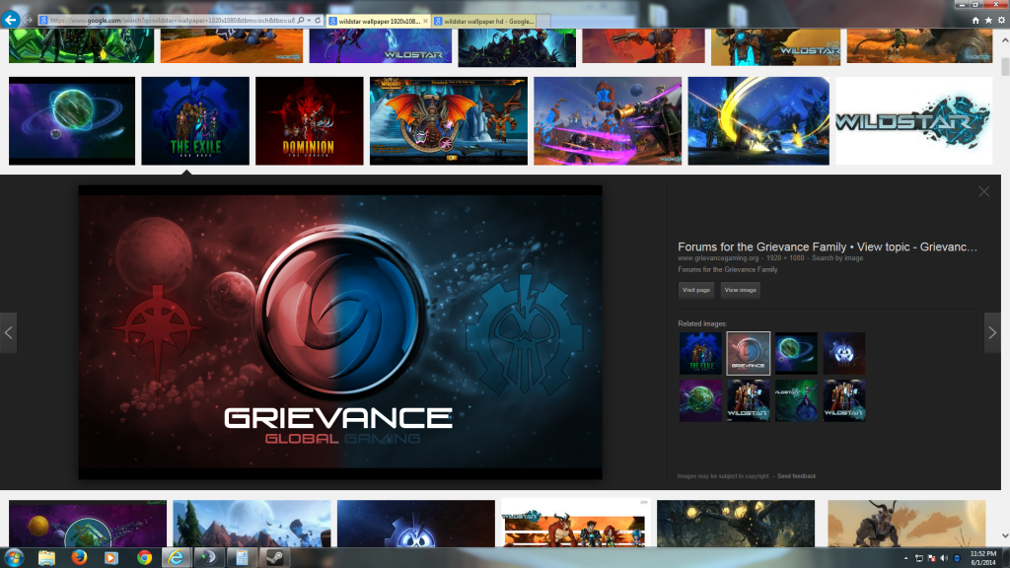Open the white WildStar logo result thumbnail
1010x568 pixels.
(x=914, y=120)
